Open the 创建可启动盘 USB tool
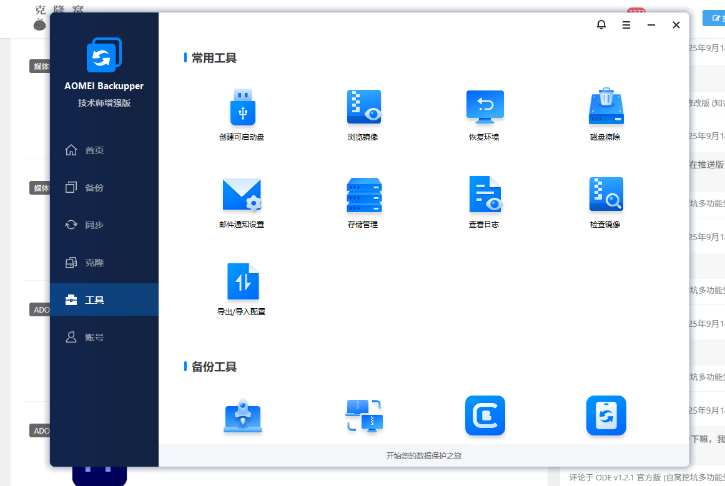 coord(242,108)
